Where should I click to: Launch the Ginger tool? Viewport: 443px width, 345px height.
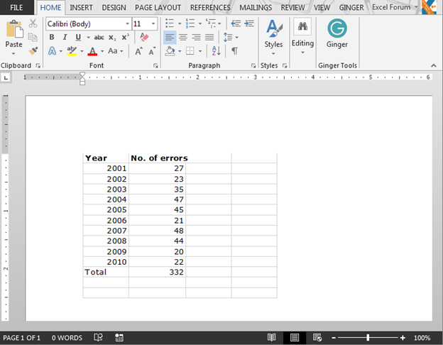pyautogui.click(x=337, y=28)
